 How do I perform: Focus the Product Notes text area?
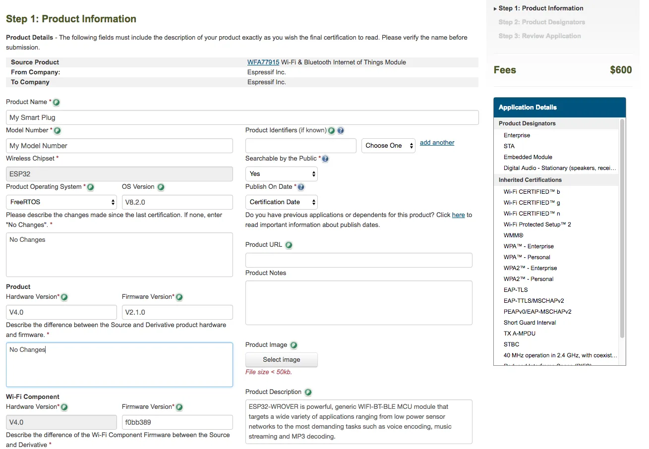pos(358,303)
